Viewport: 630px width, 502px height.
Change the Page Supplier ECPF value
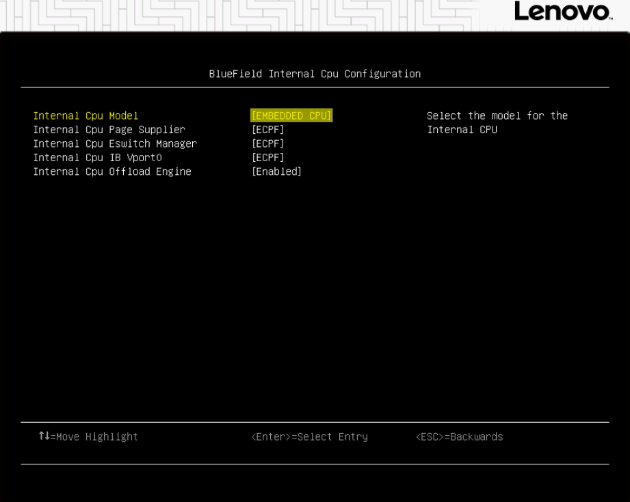click(268, 130)
